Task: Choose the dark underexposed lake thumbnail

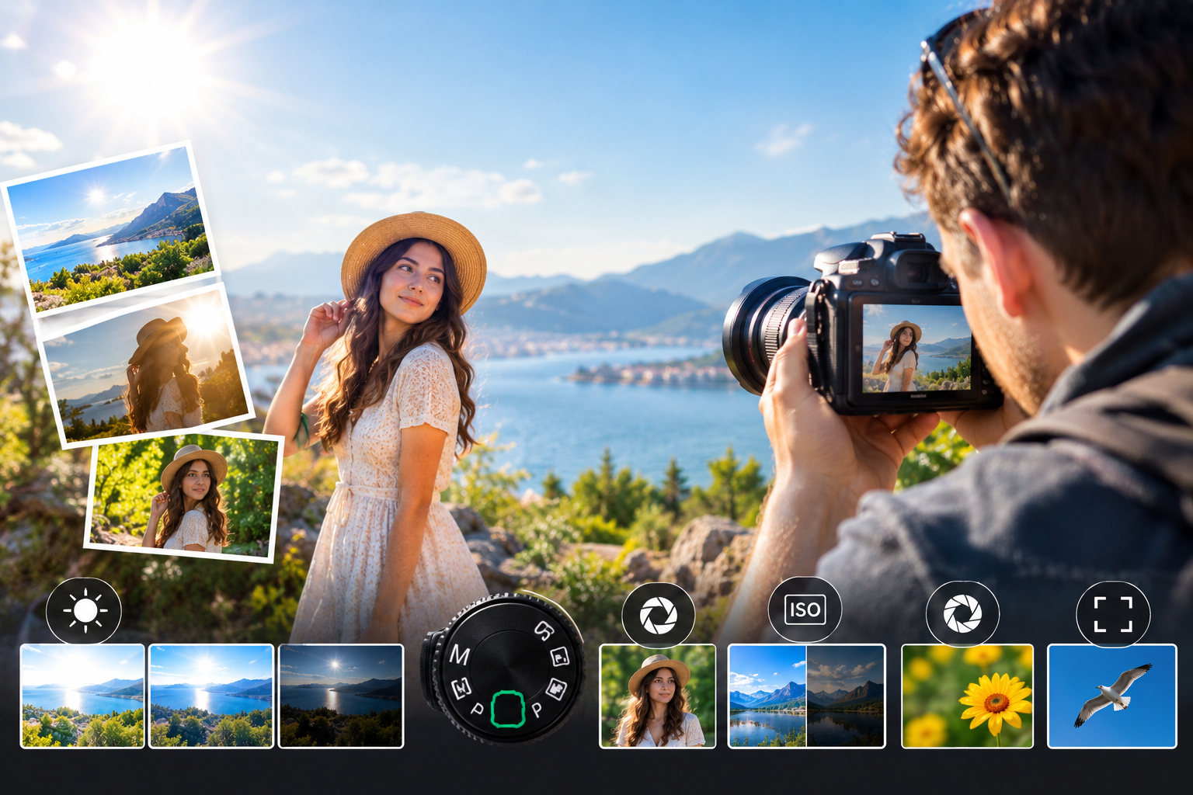Action: pos(341,696)
